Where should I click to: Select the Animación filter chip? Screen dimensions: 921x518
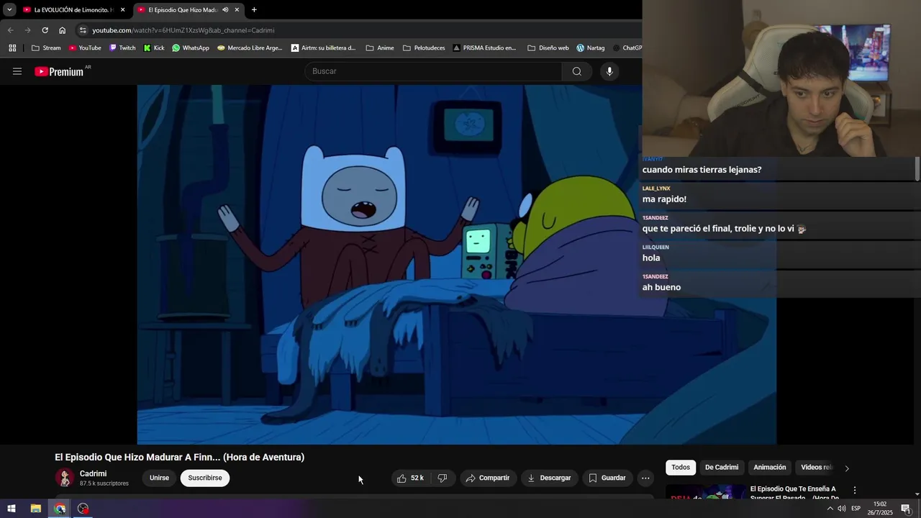[x=770, y=468]
